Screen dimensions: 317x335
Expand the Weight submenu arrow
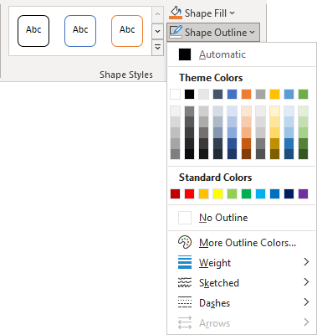click(x=306, y=262)
